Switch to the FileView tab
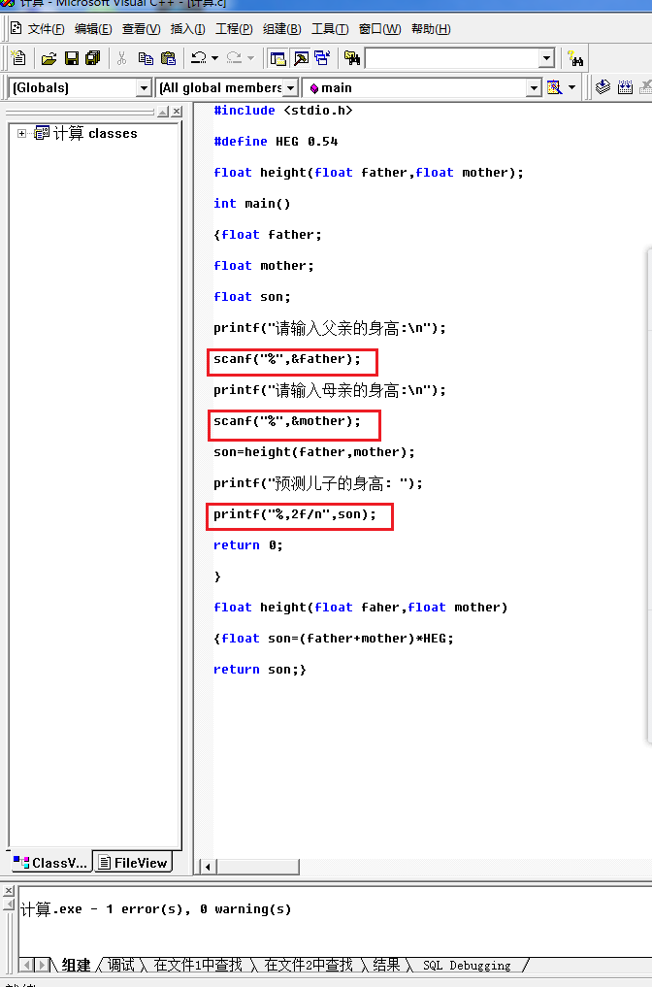This screenshot has height=987, width=652. click(x=134, y=863)
